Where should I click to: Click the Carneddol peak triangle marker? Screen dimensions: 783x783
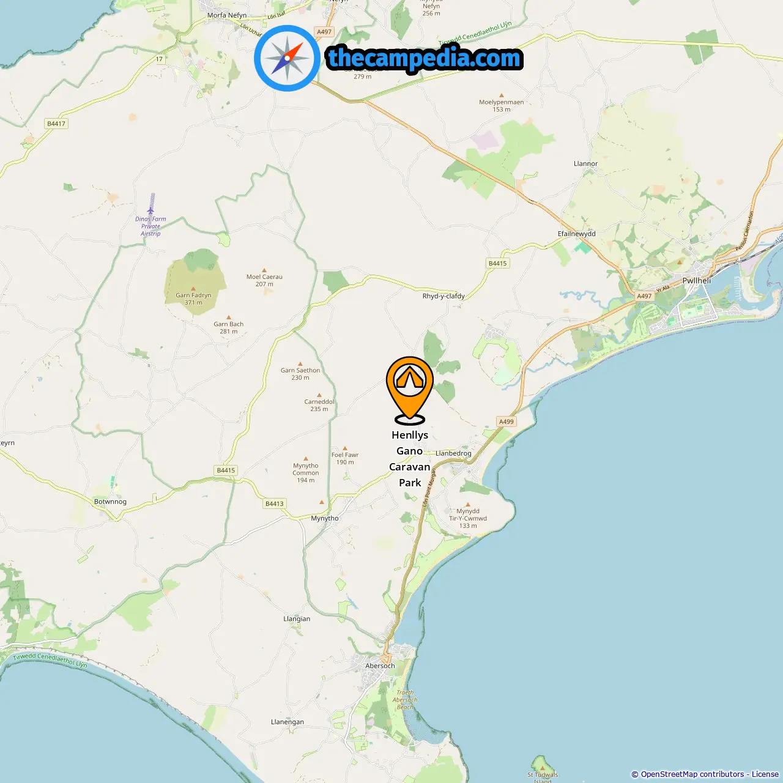point(319,395)
